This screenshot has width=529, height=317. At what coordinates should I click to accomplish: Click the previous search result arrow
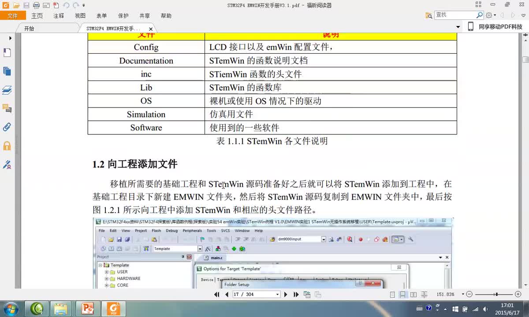click(501, 15)
